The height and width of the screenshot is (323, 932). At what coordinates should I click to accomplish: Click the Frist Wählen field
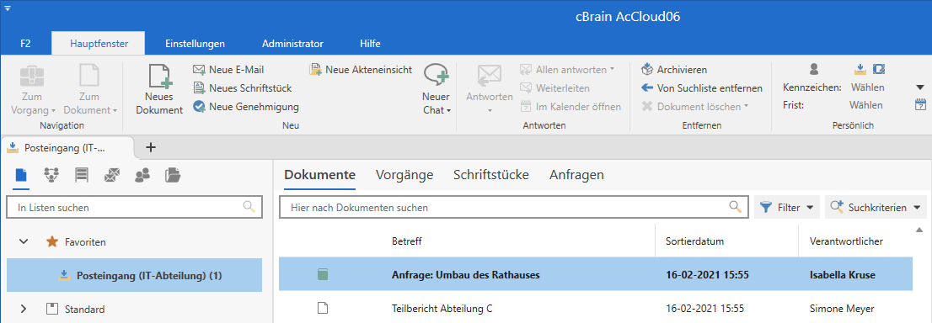[865, 106]
